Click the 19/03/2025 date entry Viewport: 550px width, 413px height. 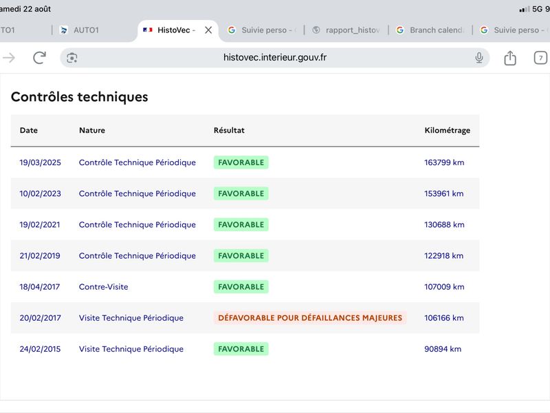[40, 162]
